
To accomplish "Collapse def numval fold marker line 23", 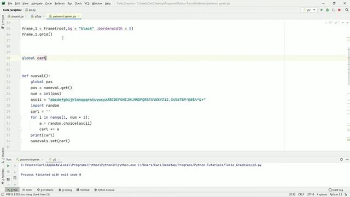I will 20,76.
